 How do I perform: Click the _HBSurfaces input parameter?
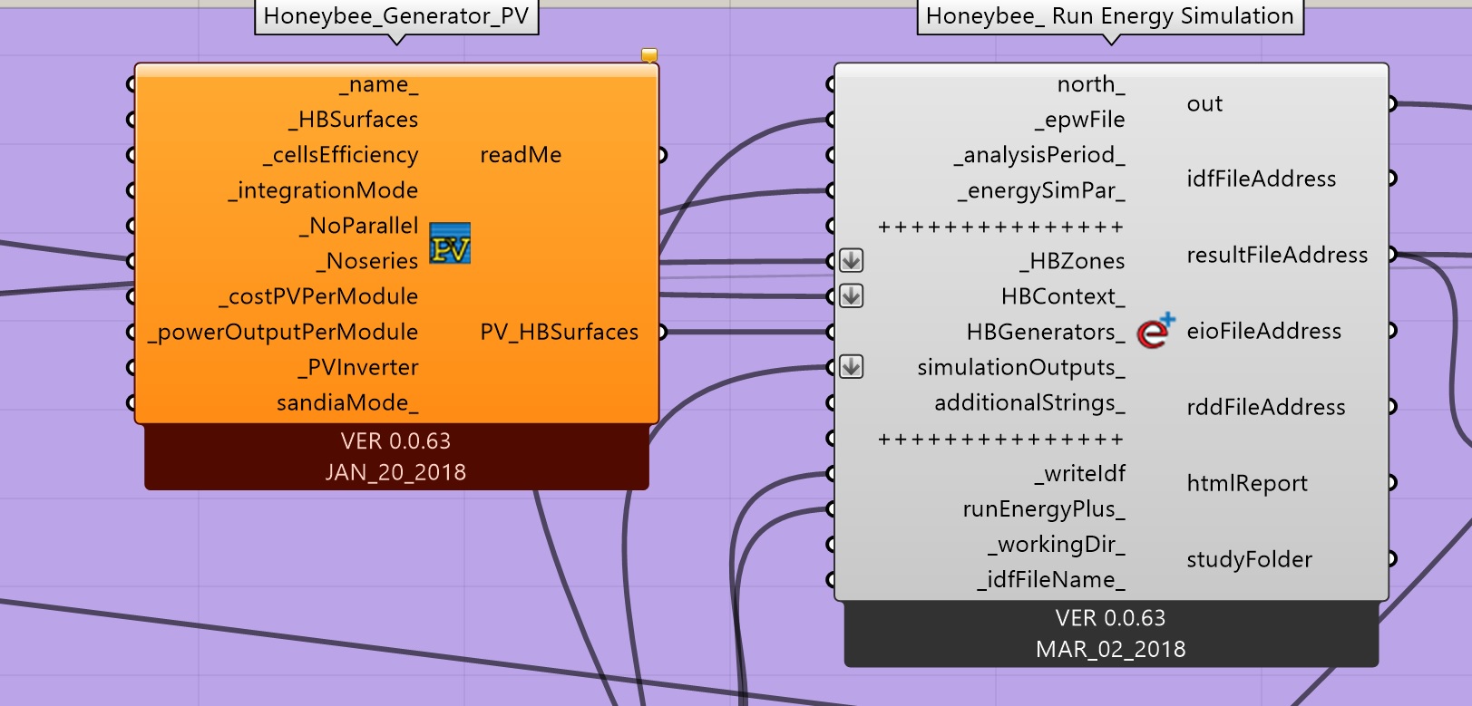(354, 120)
